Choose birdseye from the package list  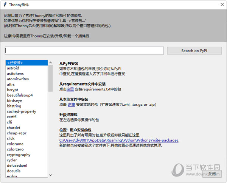click(26, 101)
